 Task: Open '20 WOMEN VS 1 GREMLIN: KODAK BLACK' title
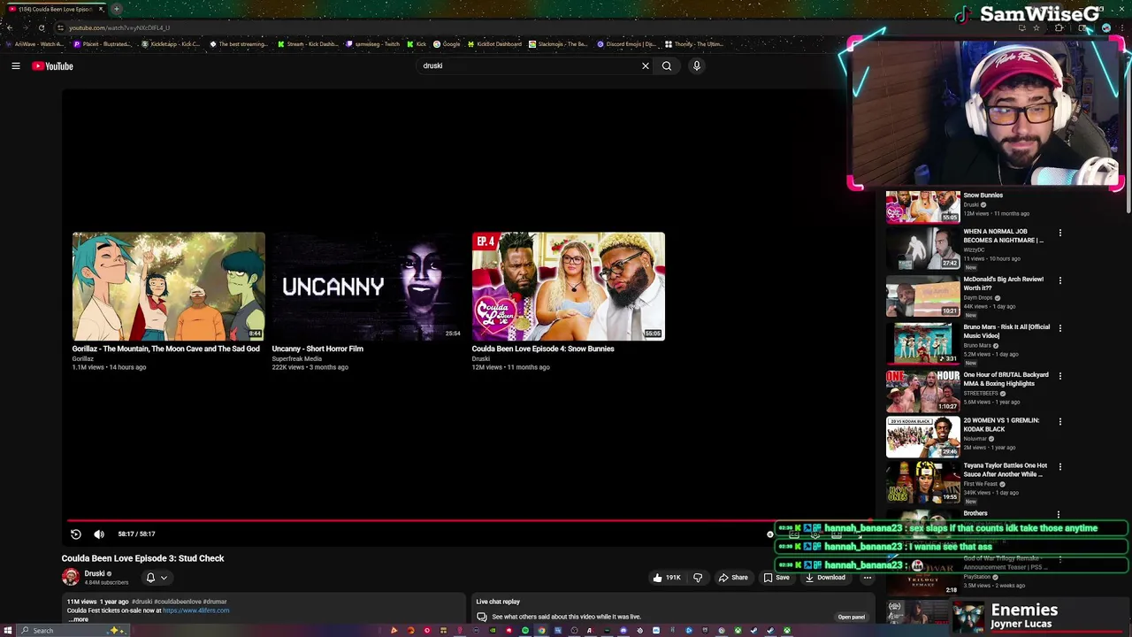1001,425
